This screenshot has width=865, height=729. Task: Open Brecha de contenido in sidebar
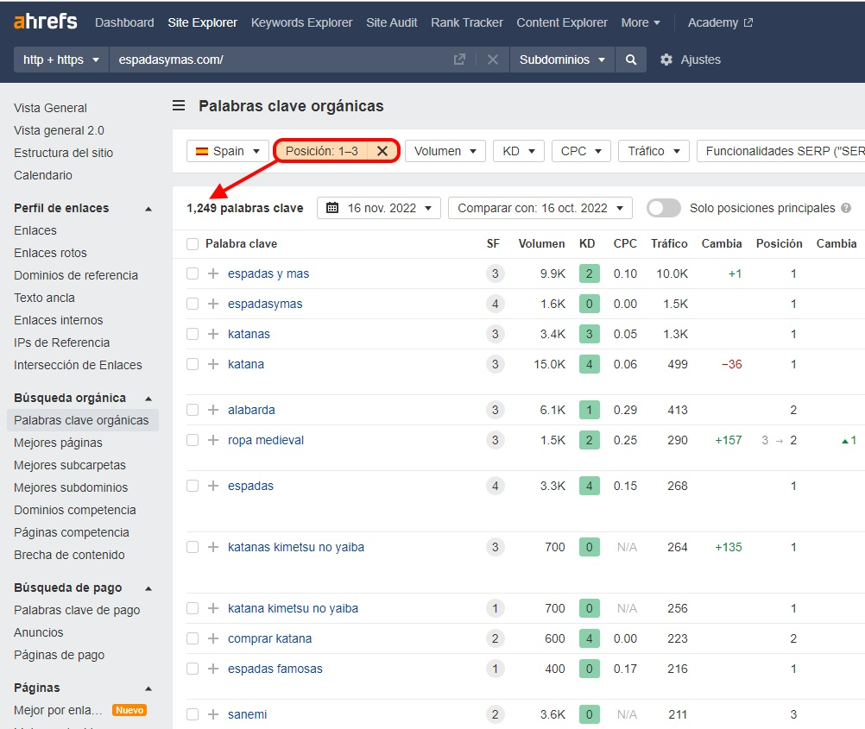coord(69,555)
